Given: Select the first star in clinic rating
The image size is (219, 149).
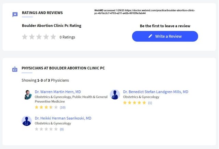Looking at the screenshot, I should click(25, 37).
